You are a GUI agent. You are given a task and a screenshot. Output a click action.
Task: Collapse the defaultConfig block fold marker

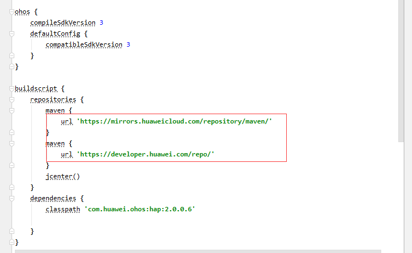12,34
